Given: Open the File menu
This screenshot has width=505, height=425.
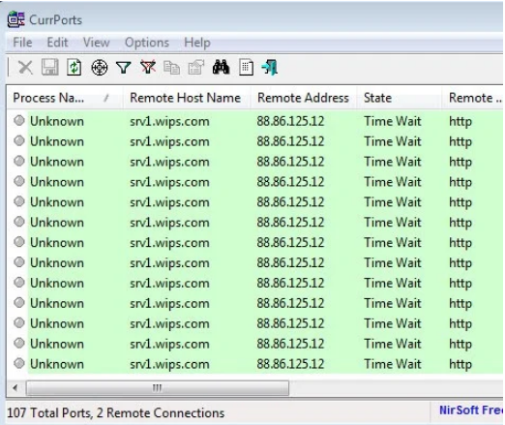Looking at the screenshot, I should tap(22, 43).
